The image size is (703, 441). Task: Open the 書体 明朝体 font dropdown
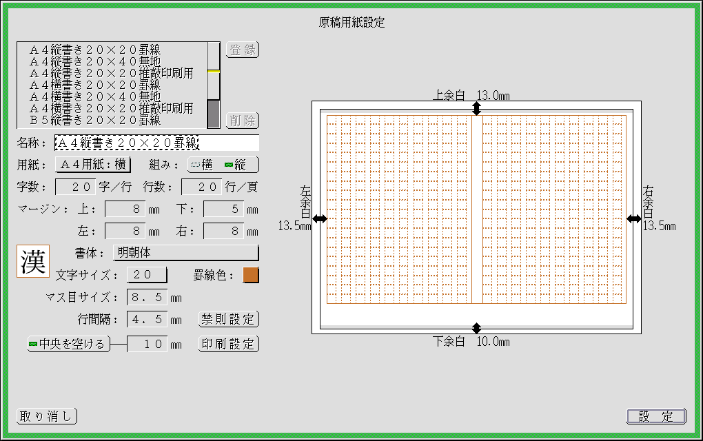click(x=185, y=253)
